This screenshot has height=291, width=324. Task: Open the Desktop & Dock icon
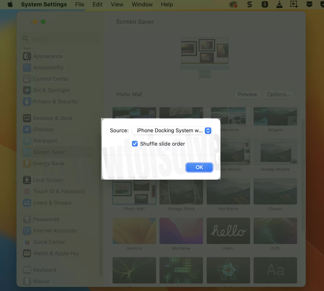coord(27,118)
